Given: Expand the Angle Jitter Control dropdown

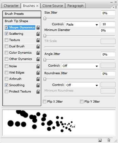Looking at the screenshot, I should (x=80, y=66).
